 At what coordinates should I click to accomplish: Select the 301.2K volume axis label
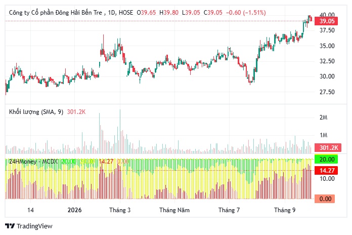(x=328, y=148)
